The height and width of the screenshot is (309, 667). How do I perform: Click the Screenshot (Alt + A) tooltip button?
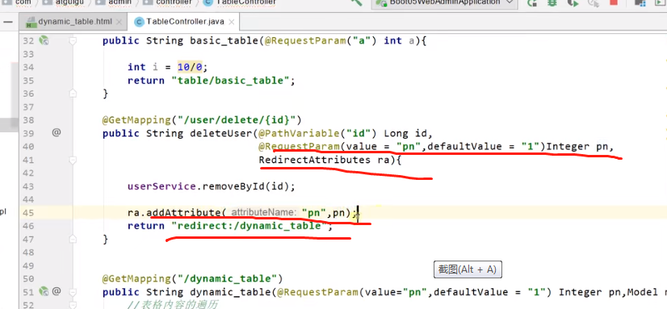[x=468, y=269]
